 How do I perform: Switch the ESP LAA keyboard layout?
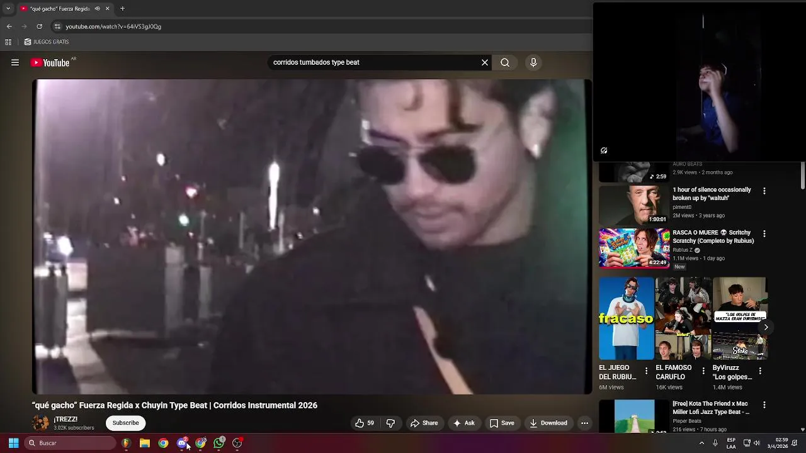[731, 443]
